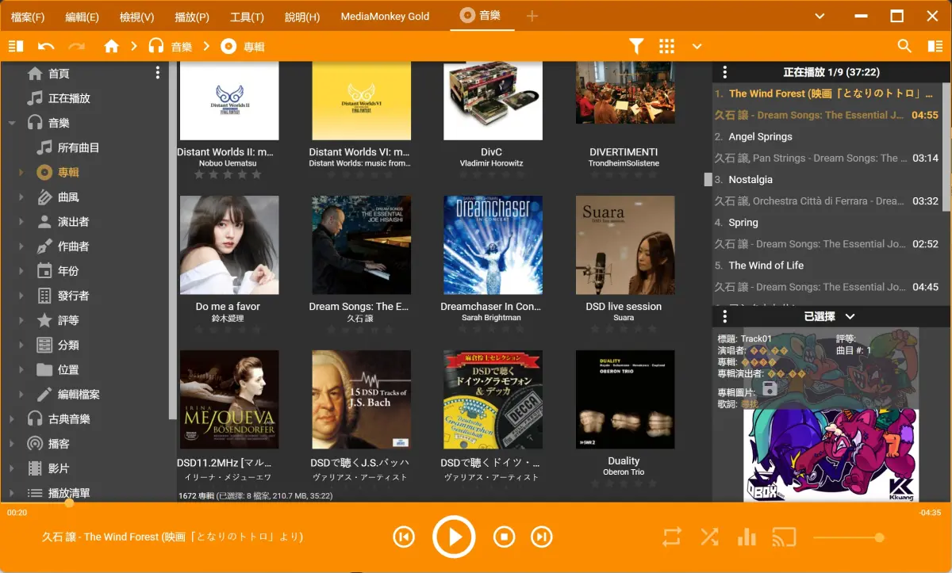Open the 已選擇 panel three-dot menu

coord(724,316)
